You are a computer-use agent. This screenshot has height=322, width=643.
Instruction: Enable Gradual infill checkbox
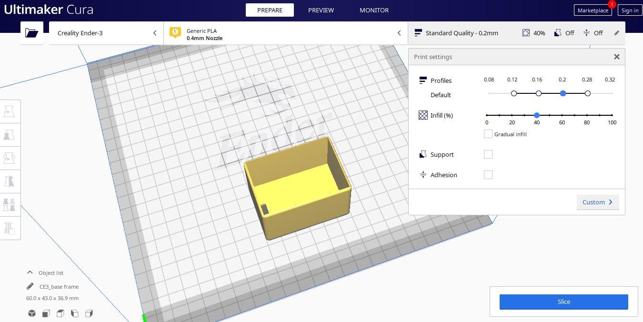click(x=488, y=134)
